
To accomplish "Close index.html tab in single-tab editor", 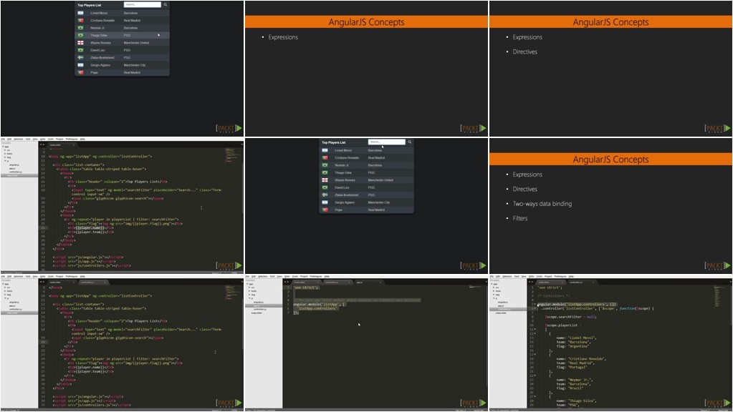I will click(x=73, y=145).
